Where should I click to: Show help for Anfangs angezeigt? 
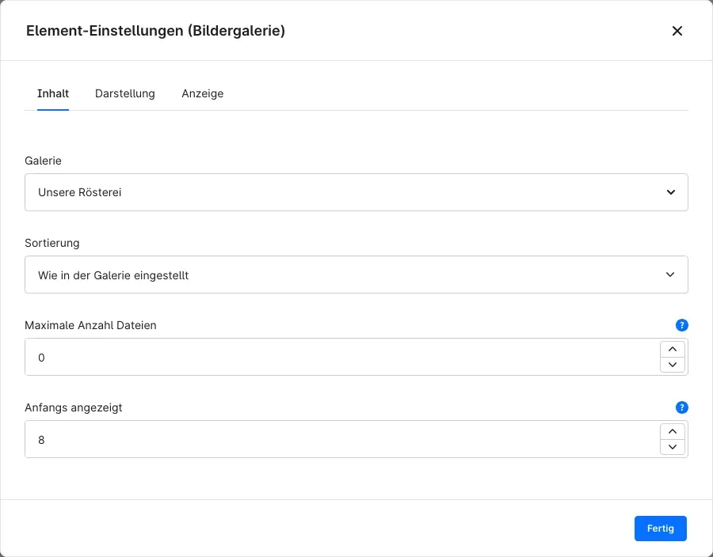681,407
